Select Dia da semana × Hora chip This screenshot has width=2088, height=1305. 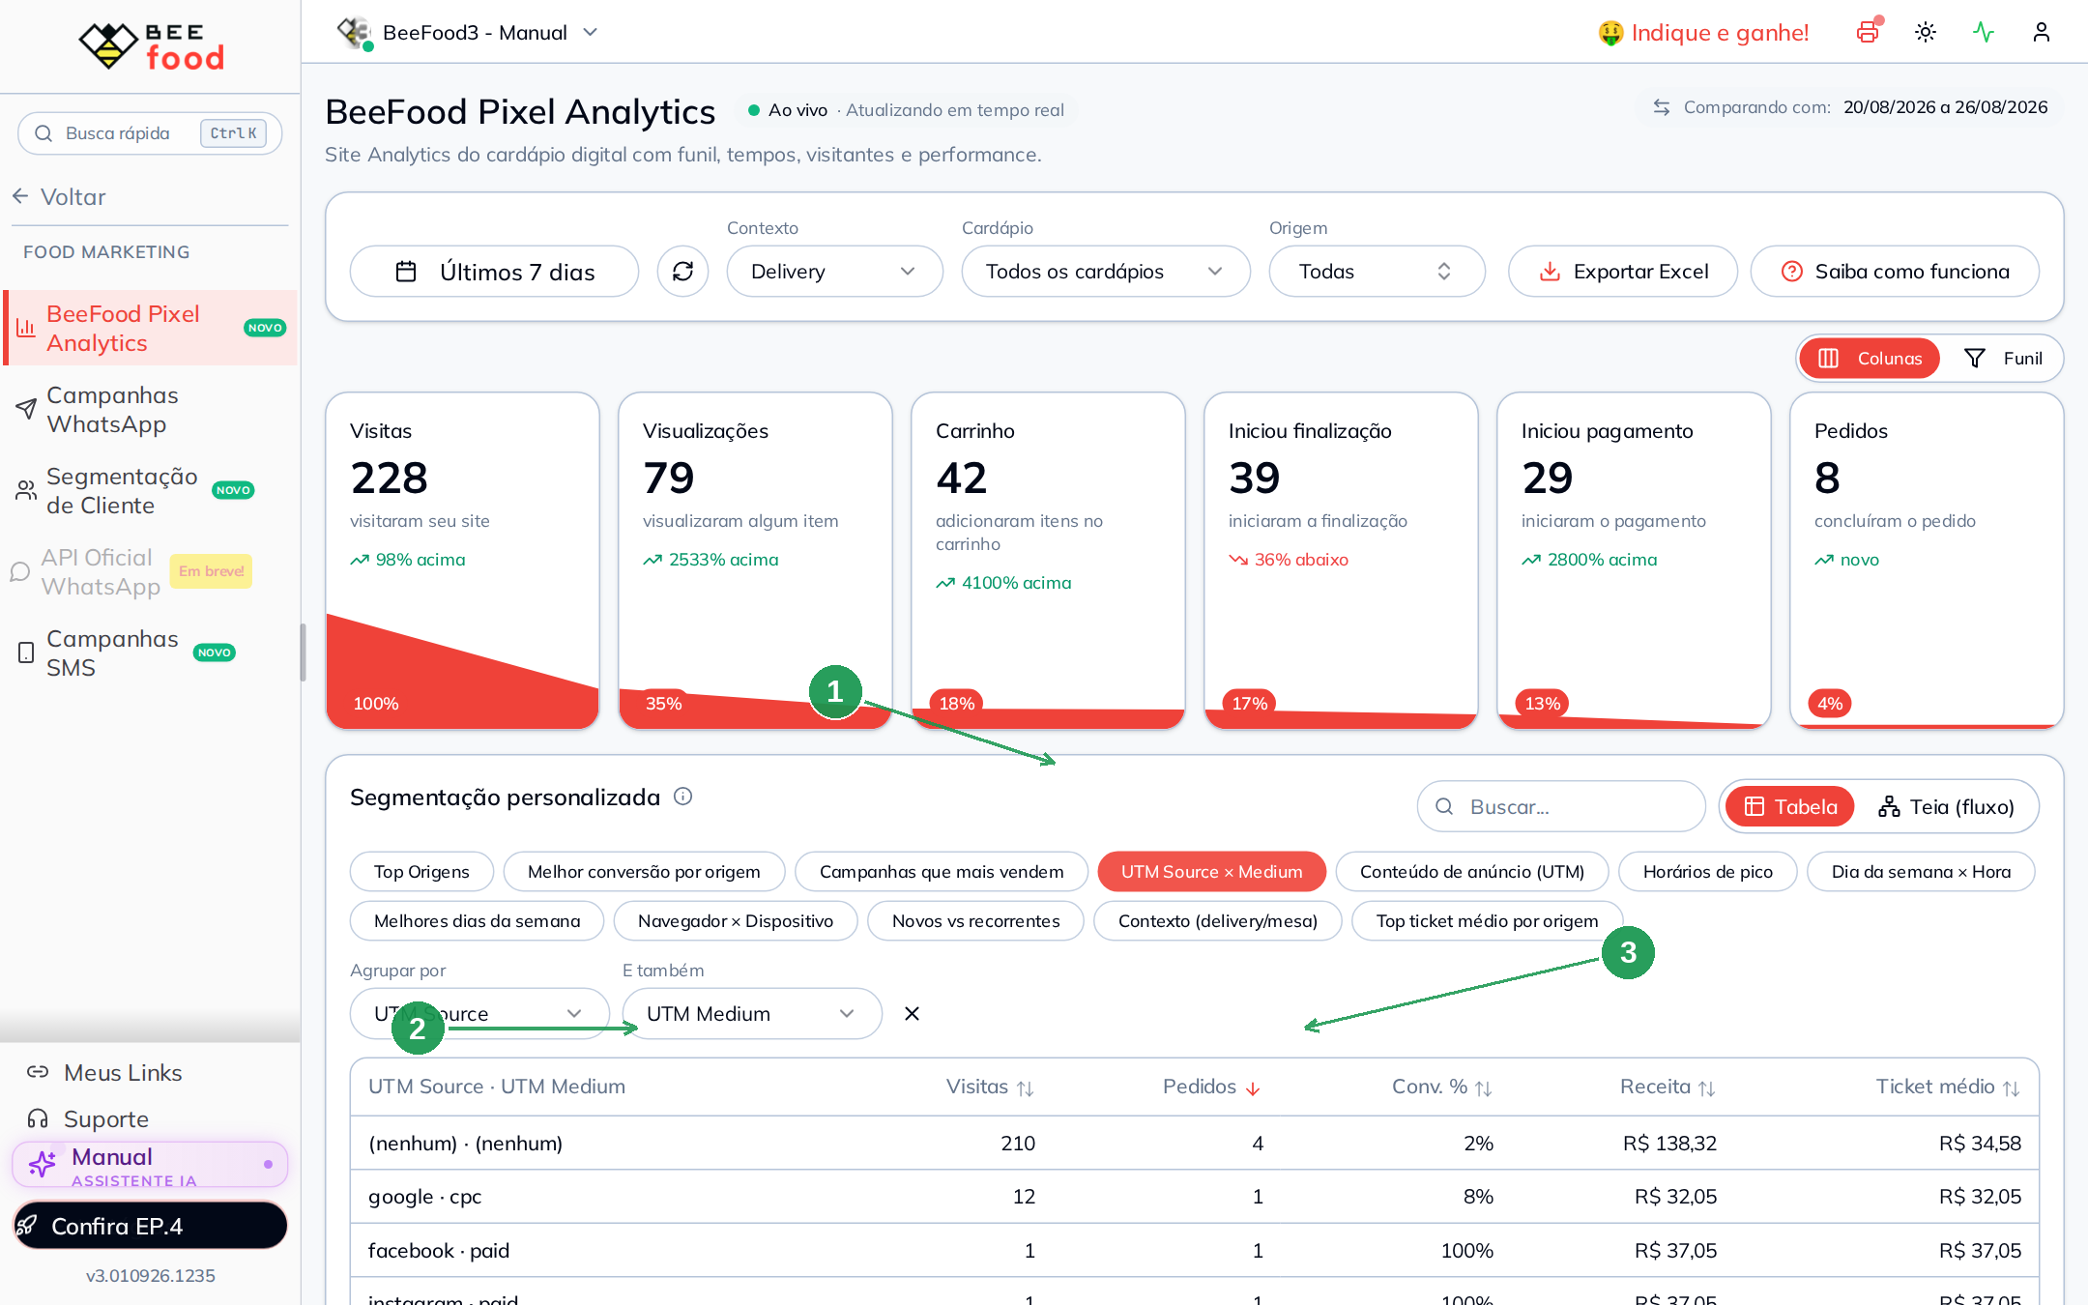point(1921,871)
